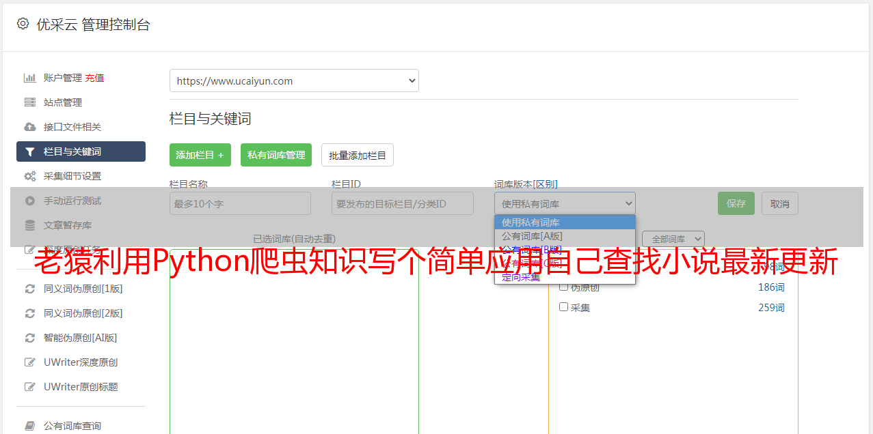Click 优采云 管理控制台 title text
873x434 pixels.
94,25
